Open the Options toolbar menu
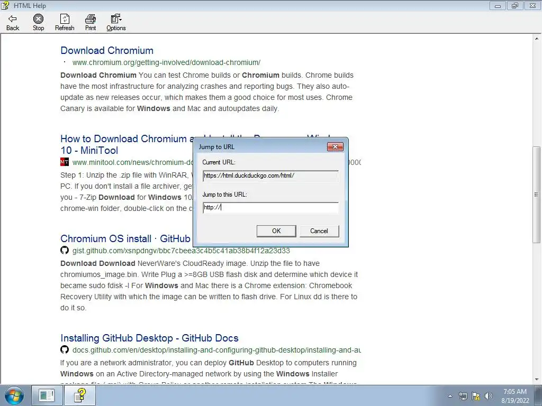Image resolution: width=542 pixels, height=406 pixels. pyautogui.click(x=116, y=23)
